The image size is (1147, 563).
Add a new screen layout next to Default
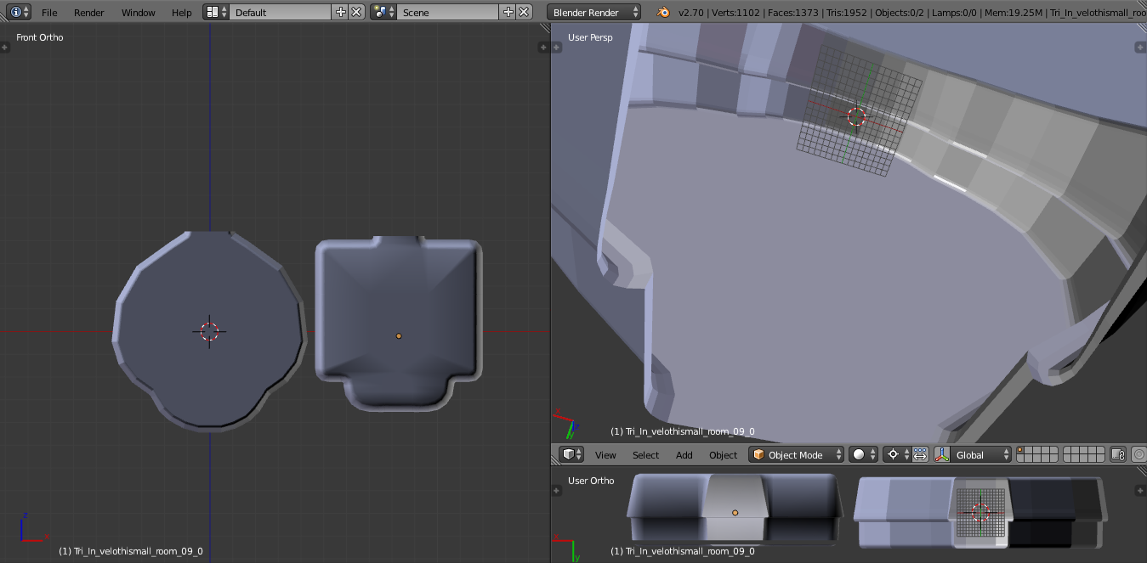341,13
